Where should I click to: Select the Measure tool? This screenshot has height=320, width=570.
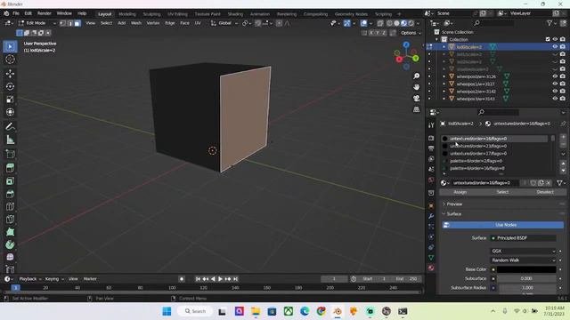(x=10, y=140)
